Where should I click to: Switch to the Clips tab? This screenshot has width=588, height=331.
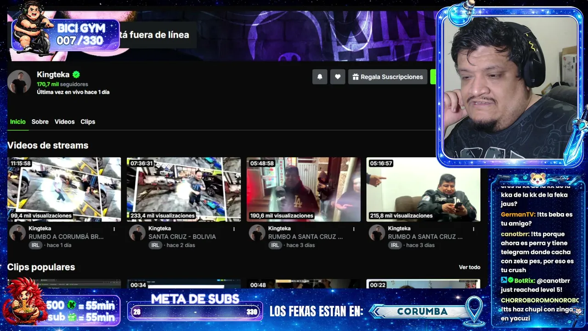click(88, 122)
